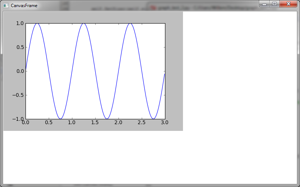Close the CanvasFrame window

tap(288, 4)
